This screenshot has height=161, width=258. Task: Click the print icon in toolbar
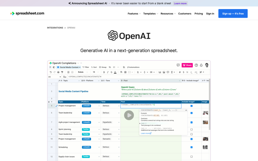tap(58, 72)
